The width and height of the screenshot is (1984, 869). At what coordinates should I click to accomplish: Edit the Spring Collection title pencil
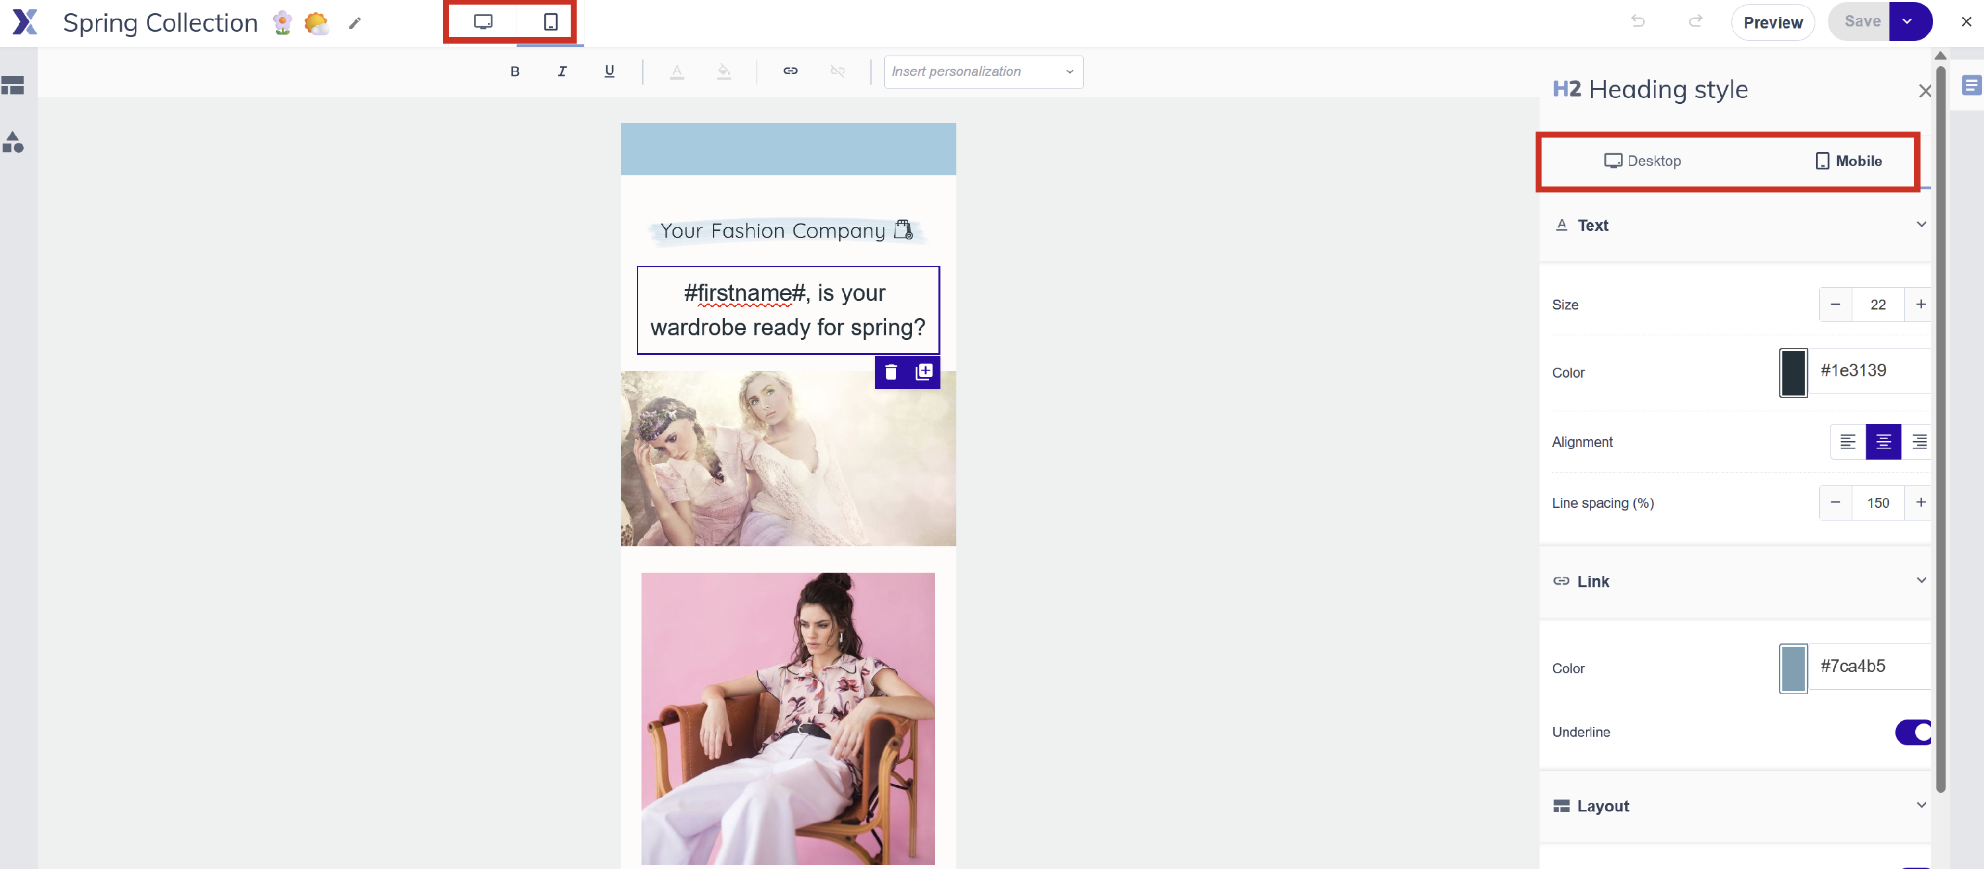click(x=354, y=23)
